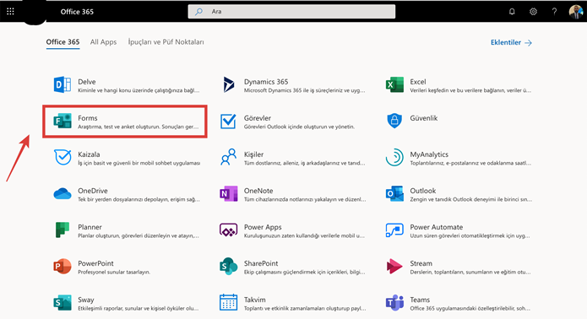Click the Planner app name
This screenshot has width=587, height=319.
point(90,227)
